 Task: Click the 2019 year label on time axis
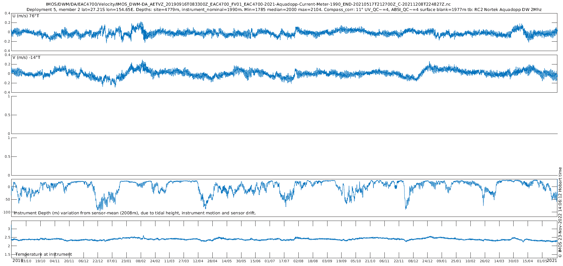(x=18, y=260)
